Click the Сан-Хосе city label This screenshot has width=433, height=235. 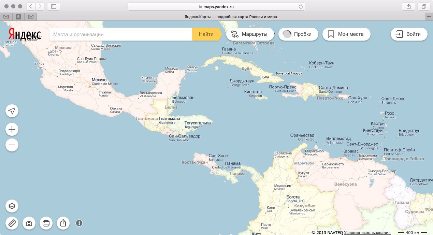[218, 156]
